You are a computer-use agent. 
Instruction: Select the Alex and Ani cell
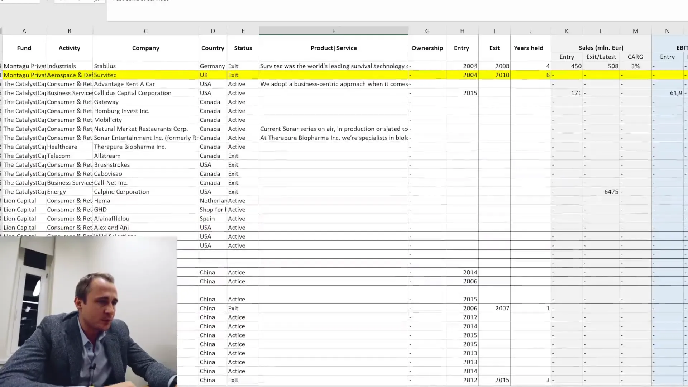(x=145, y=227)
